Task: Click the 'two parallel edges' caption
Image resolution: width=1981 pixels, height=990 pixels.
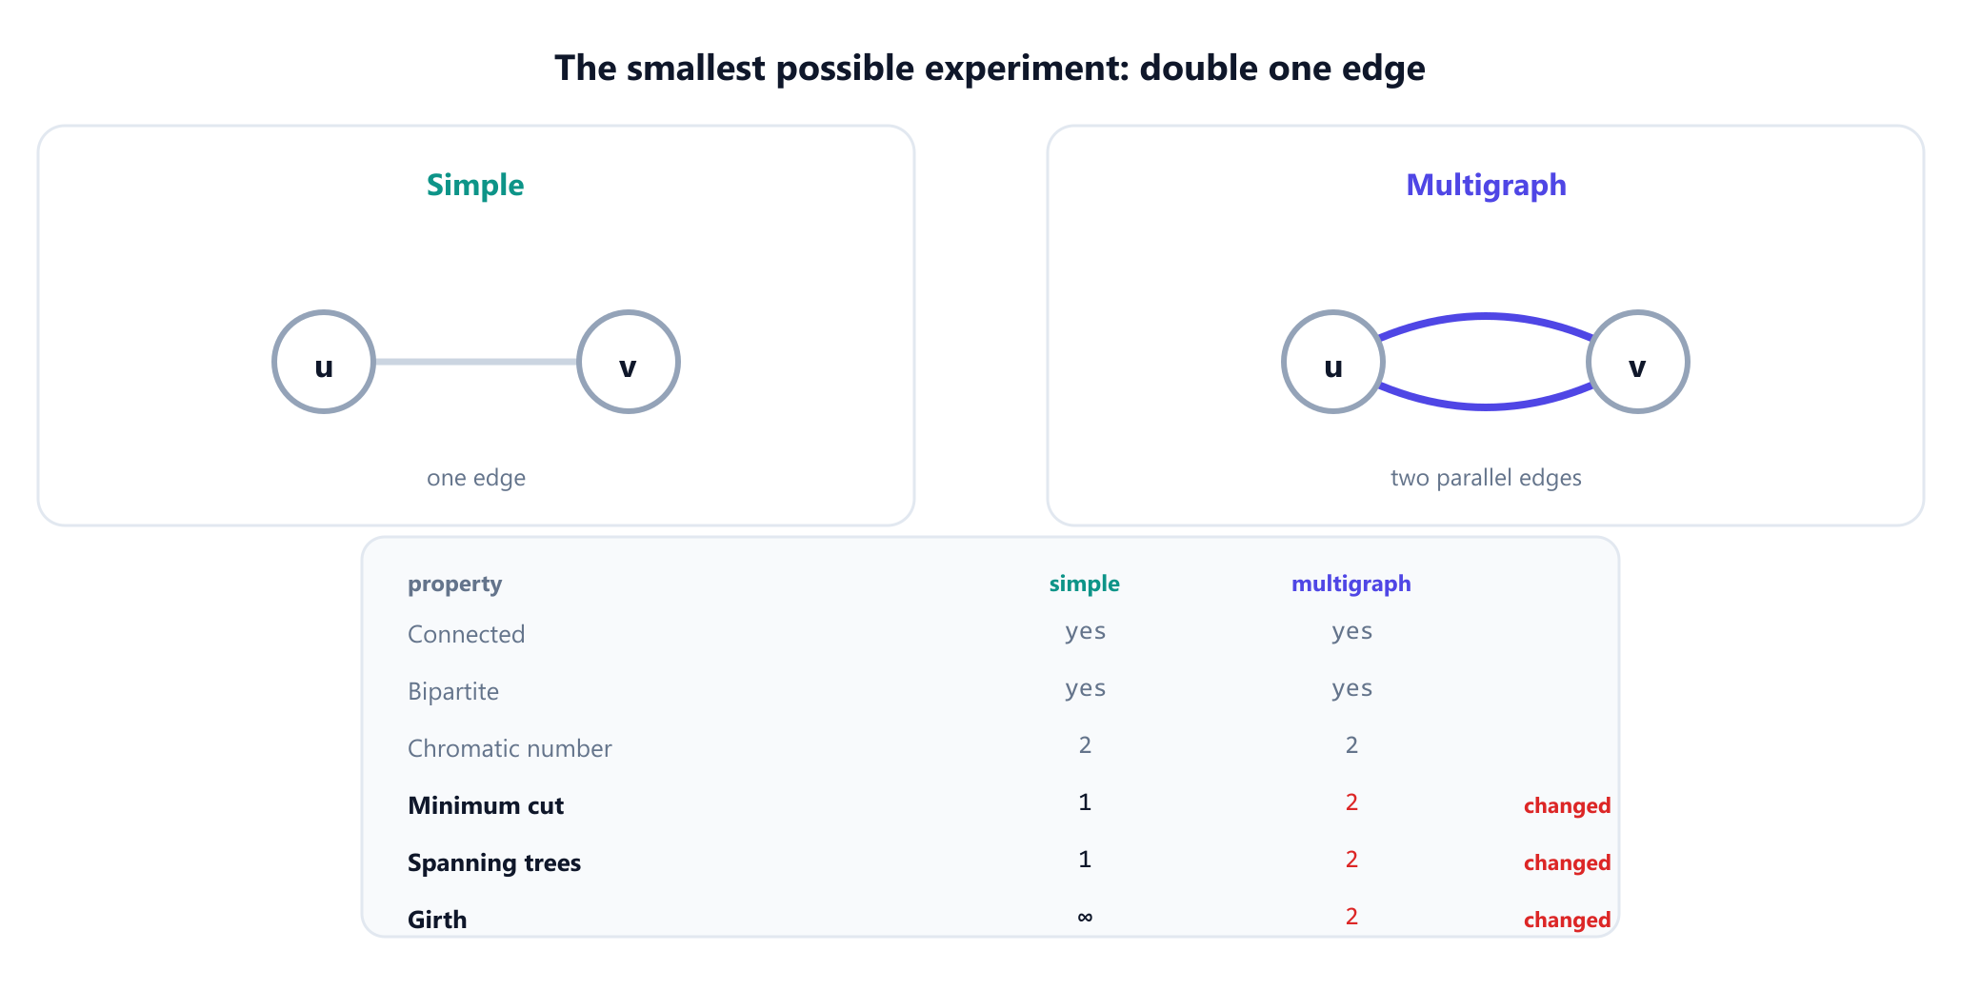Action: pyautogui.click(x=1486, y=477)
